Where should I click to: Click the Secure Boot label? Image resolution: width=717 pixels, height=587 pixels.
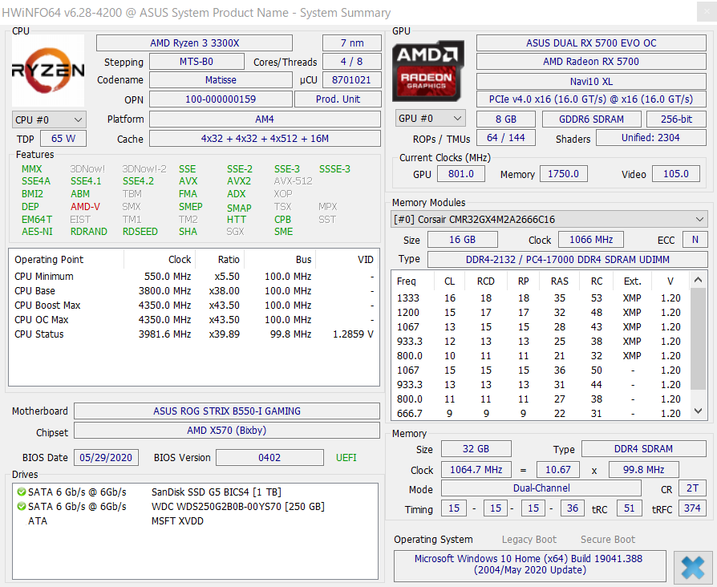tap(608, 540)
